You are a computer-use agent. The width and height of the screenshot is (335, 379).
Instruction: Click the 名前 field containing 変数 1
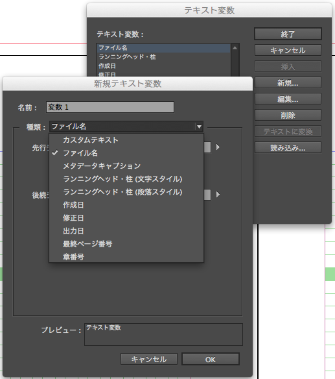point(110,107)
